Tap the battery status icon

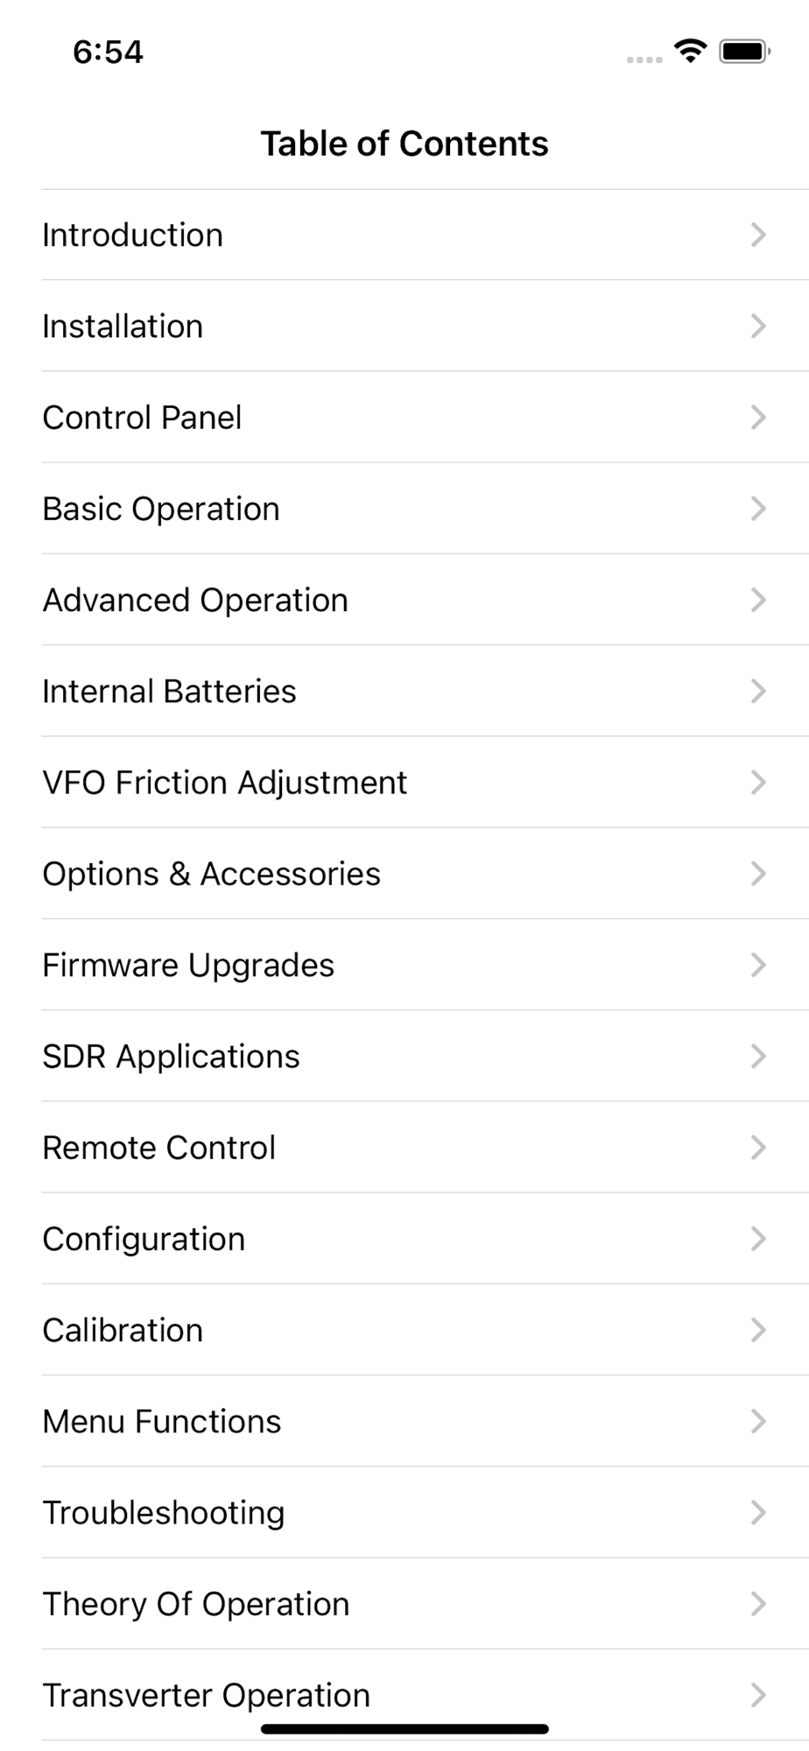click(x=743, y=52)
